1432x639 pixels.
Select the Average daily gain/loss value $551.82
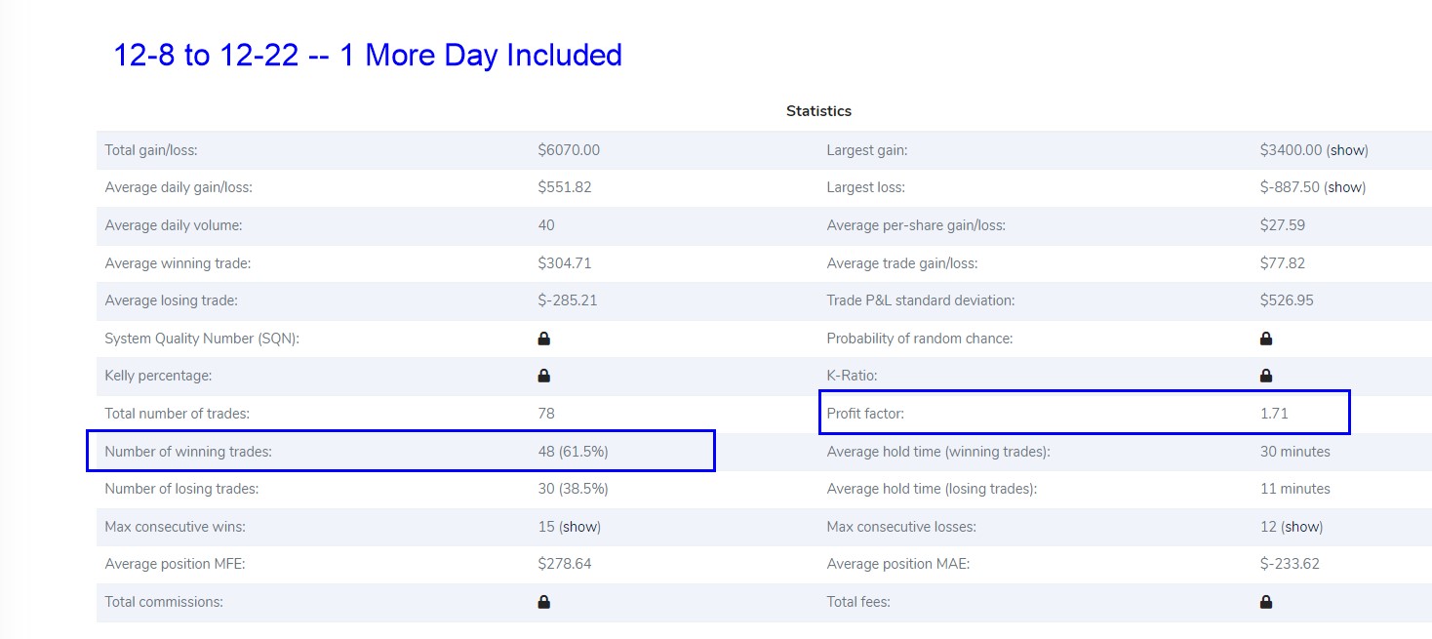(565, 187)
